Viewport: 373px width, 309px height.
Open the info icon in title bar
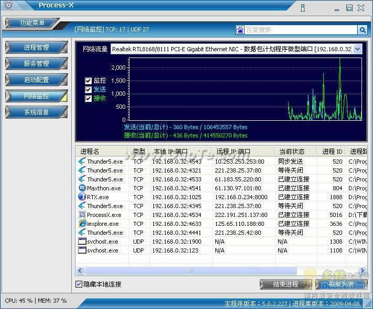tap(303, 8)
